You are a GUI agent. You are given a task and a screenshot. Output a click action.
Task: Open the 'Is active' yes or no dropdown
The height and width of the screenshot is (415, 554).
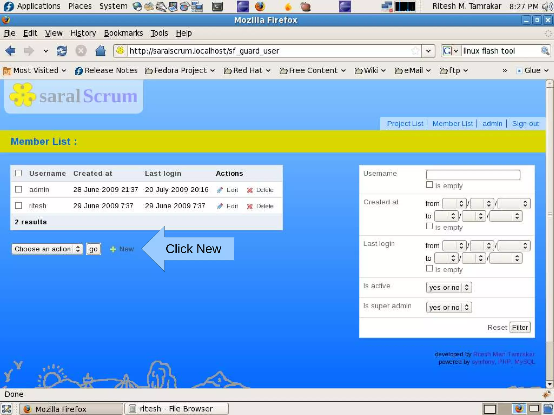click(x=449, y=287)
